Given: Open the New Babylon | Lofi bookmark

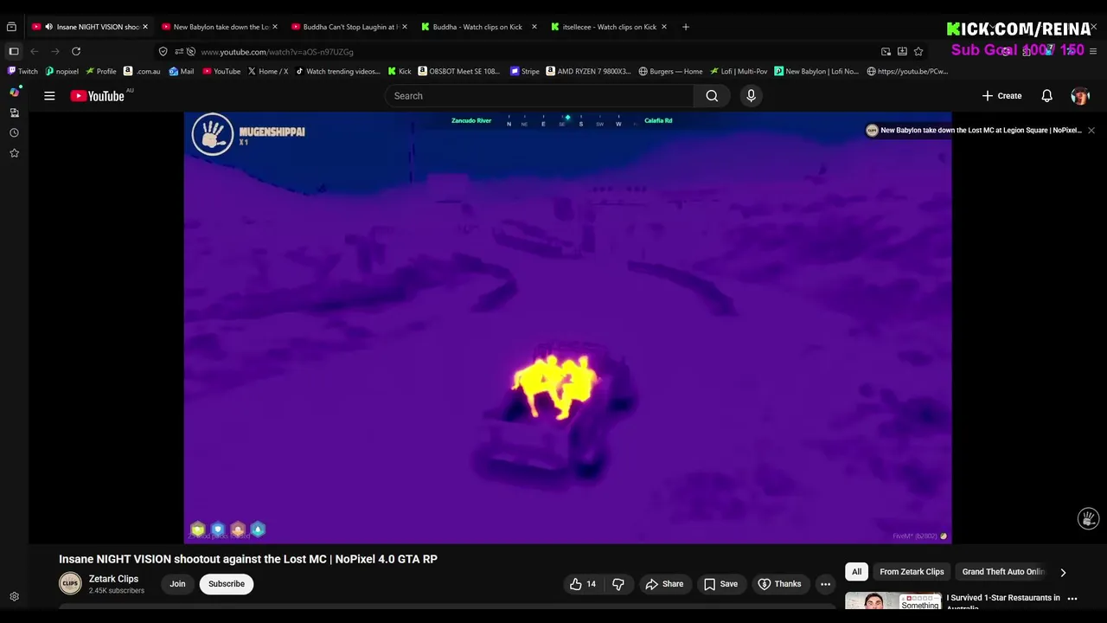Looking at the screenshot, I should point(817,72).
